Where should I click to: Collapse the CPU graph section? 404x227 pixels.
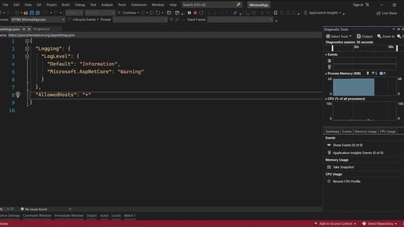click(326, 98)
